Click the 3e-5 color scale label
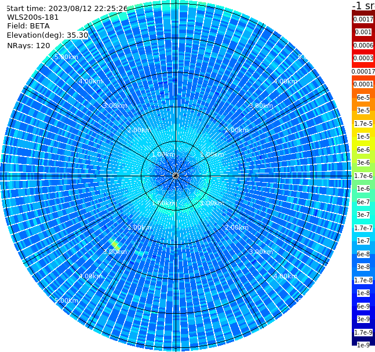Image resolution: width=375 pixels, height=352 pixels. coord(363,110)
